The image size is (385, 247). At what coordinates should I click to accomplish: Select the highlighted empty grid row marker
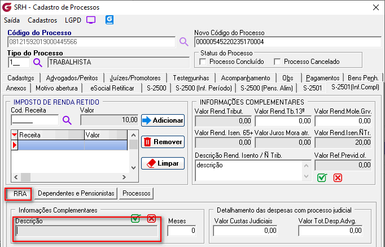click(x=15, y=145)
